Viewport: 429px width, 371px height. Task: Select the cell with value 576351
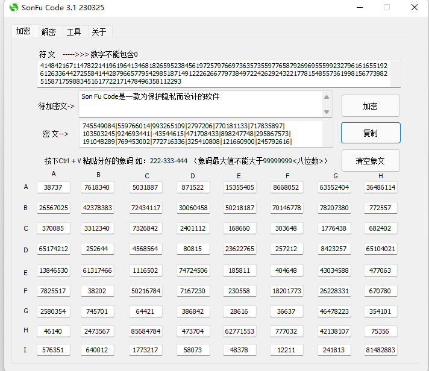(53, 349)
